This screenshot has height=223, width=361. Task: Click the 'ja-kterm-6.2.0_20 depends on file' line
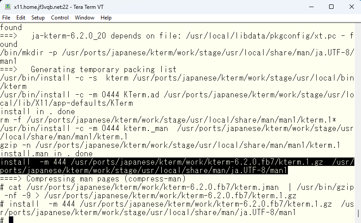[177, 36]
